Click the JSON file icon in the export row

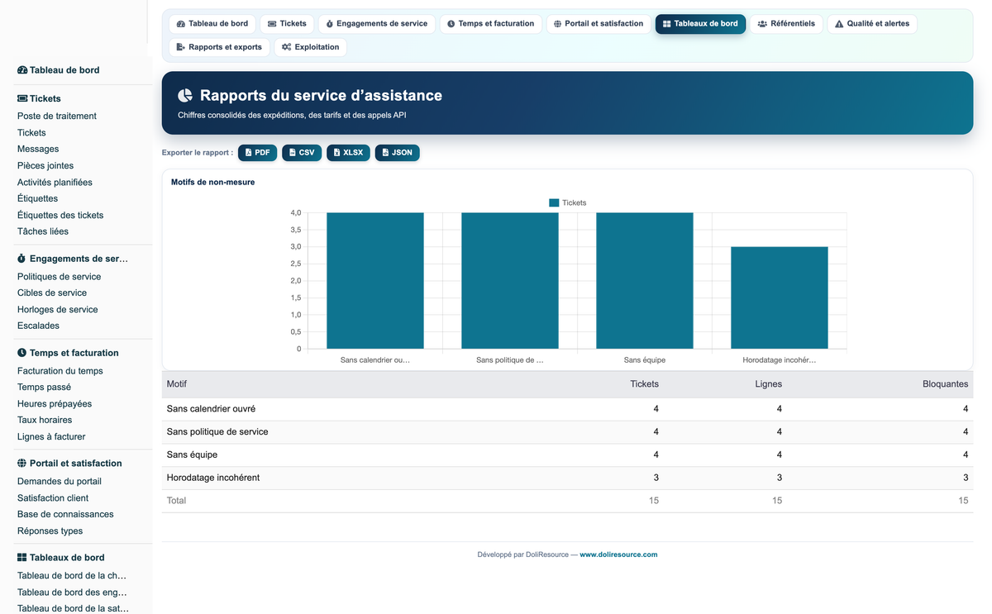click(386, 153)
